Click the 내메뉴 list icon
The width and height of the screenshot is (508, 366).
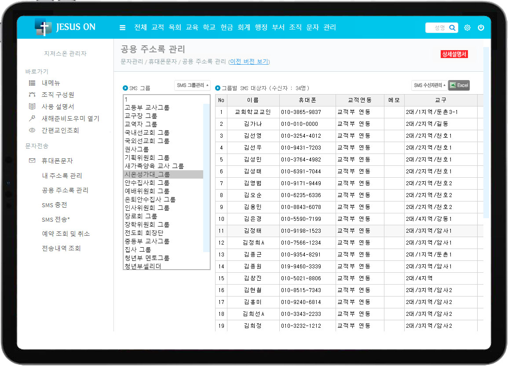click(x=32, y=83)
